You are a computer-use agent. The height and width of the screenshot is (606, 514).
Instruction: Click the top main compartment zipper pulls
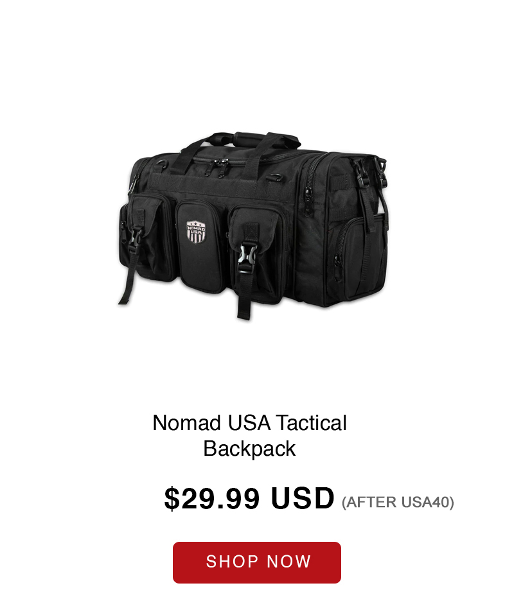tap(218, 168)
